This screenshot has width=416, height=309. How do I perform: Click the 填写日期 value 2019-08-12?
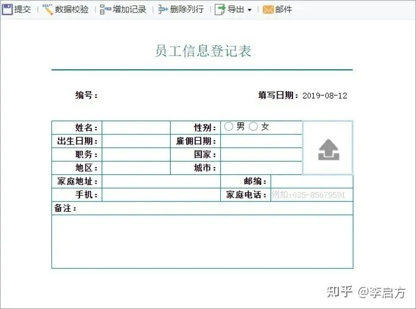coord(325,95)
